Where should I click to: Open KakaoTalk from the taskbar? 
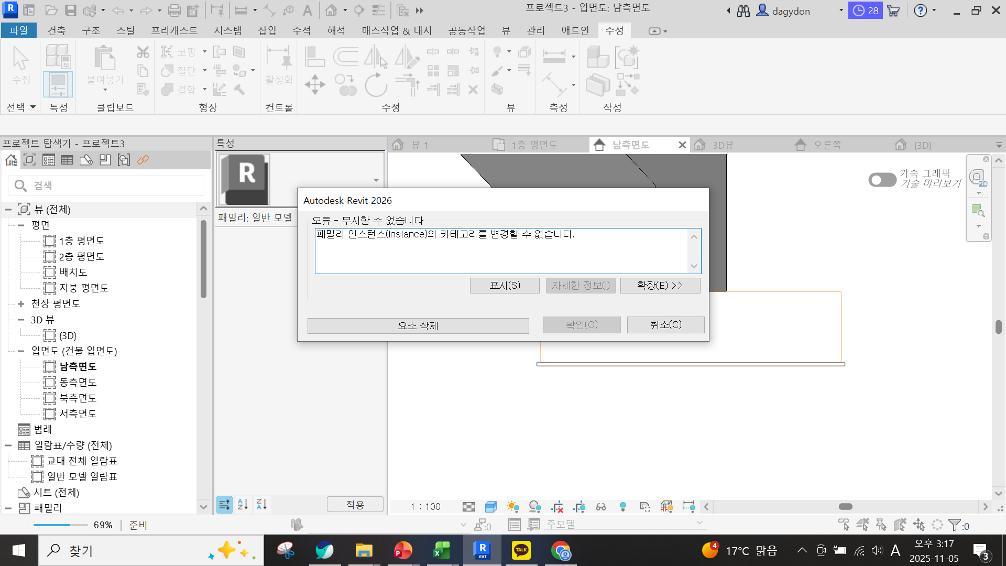pyautogui.click(x=521, y=551)
